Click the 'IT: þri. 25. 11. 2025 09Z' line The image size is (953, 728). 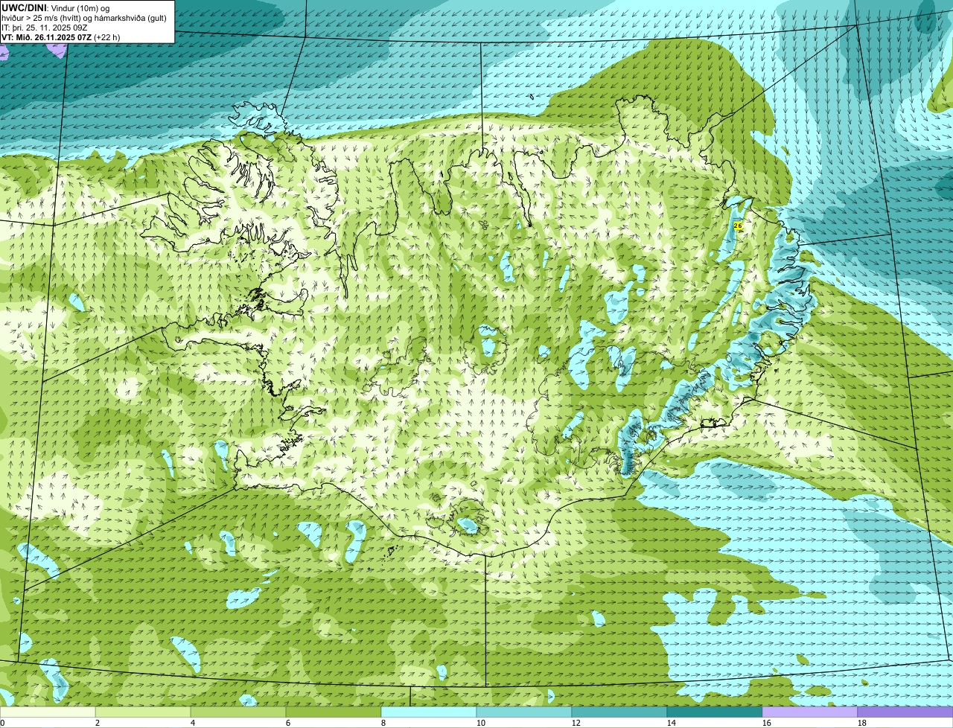point(45,27)
